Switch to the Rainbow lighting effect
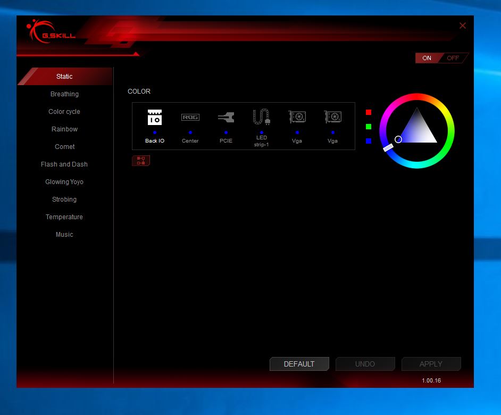The image size is (501, 415). tap(64, 129)
